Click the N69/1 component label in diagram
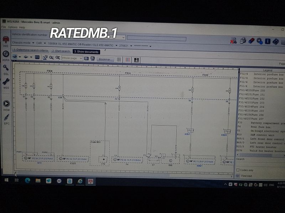The image size is (285, 213). (199, 166)
